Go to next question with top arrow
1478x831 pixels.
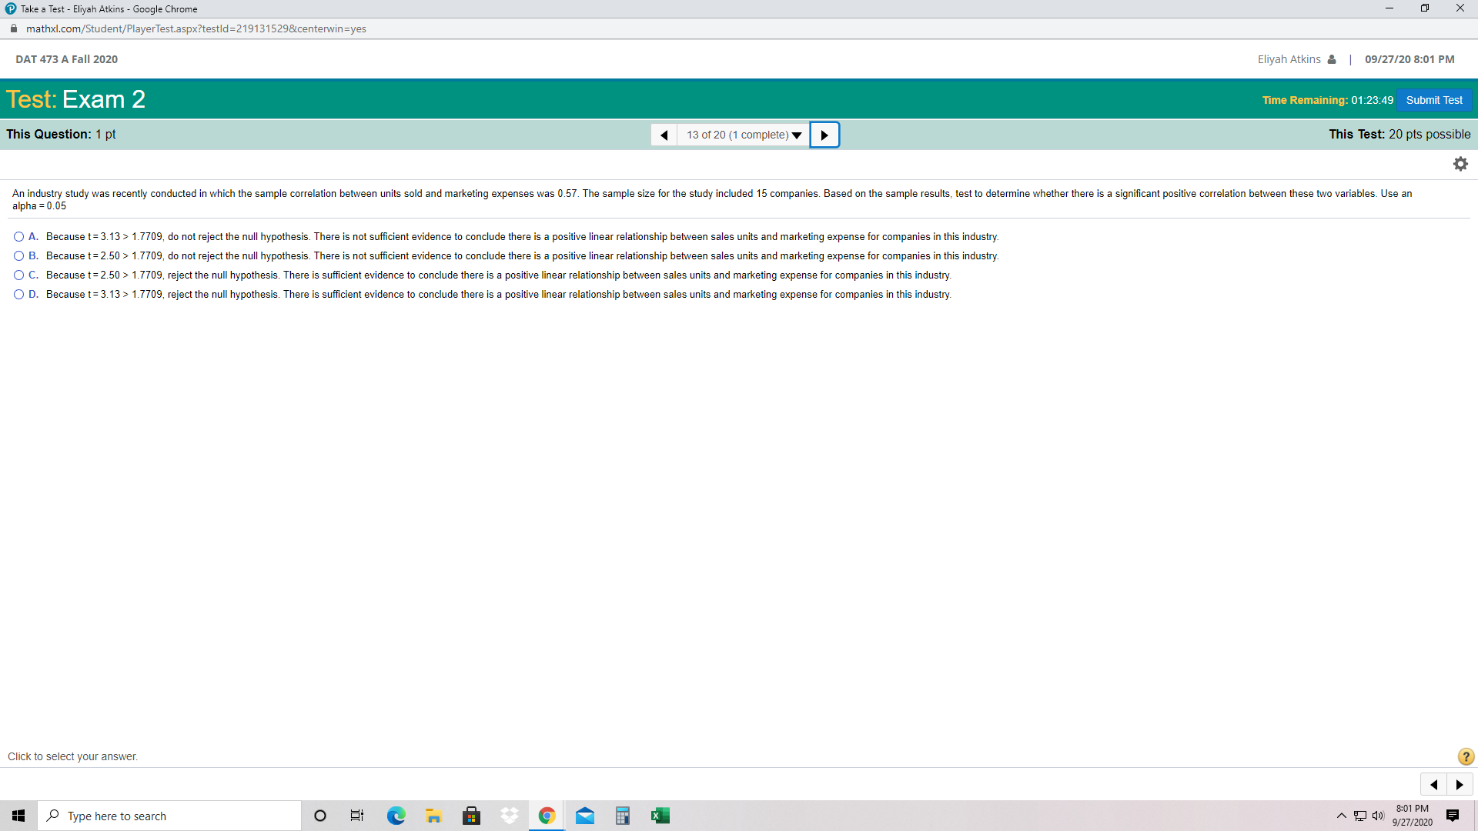click(824, 135)
